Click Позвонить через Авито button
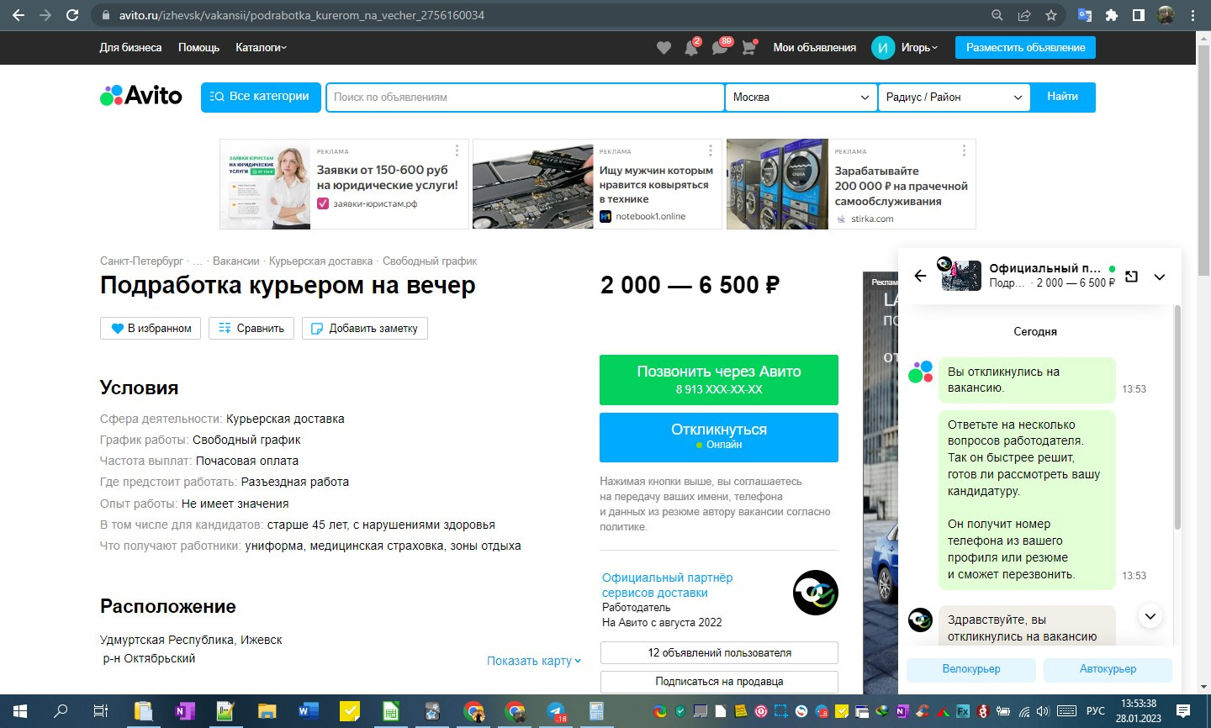The width and height of the screenshot is (1211, 728). click(x=719, y=380)
